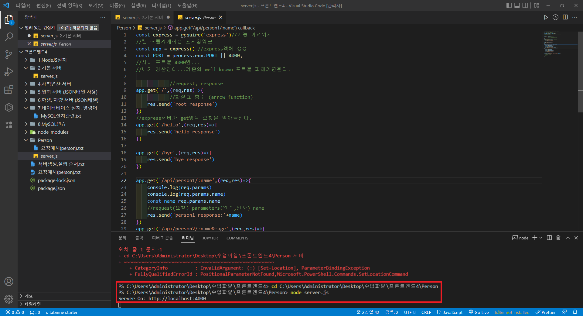This screenshot has height=316, width=583.
Task: Open the Source Control view
Action: click(9, 55)
